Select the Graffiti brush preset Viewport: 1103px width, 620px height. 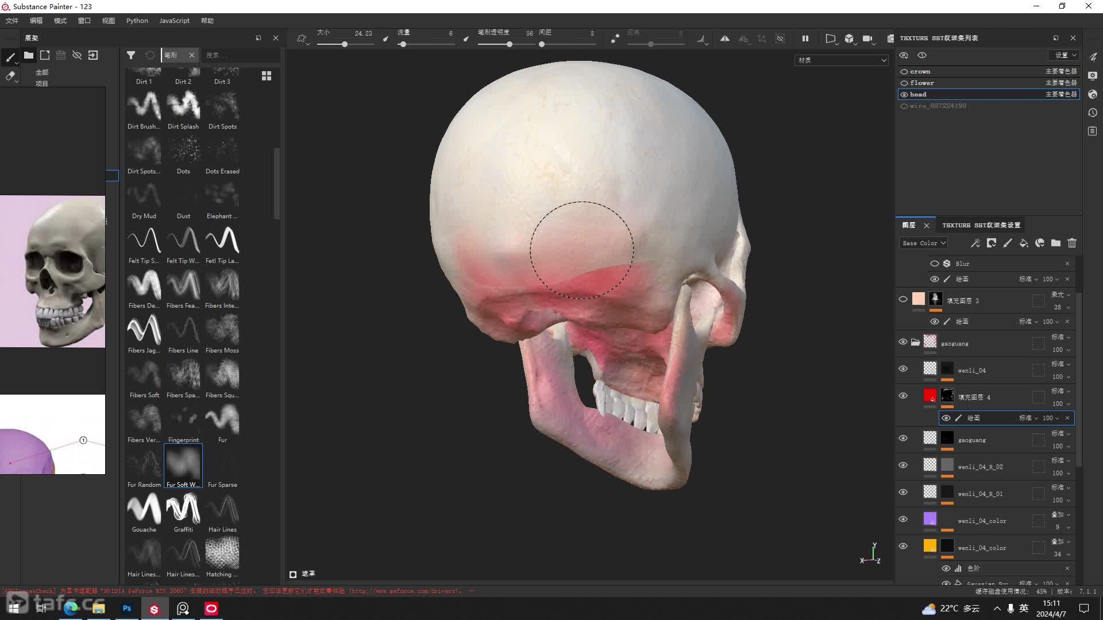tap(183, 513)
